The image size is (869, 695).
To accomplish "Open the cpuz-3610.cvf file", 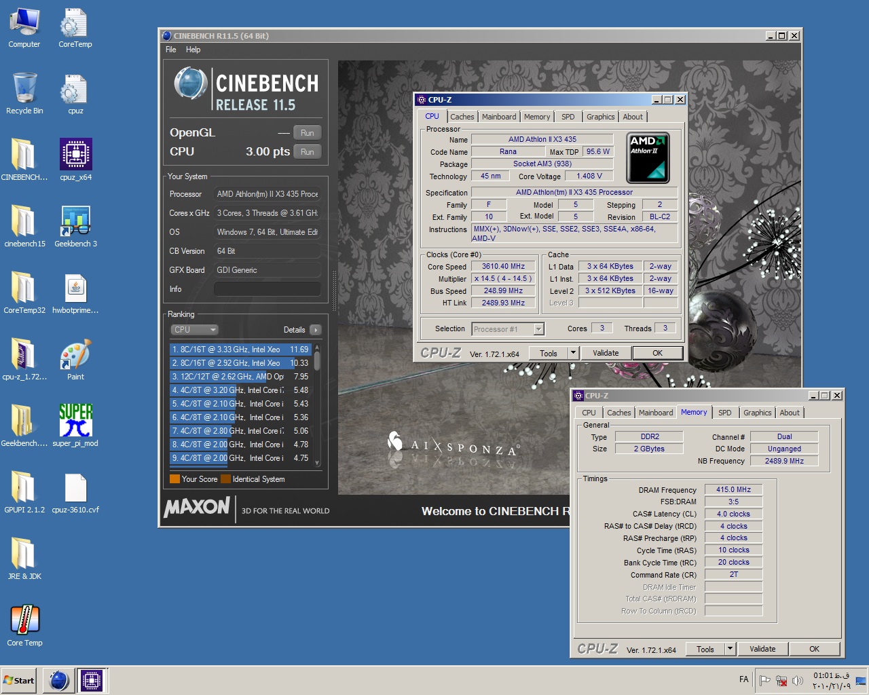I will click(x=75, y=493).
